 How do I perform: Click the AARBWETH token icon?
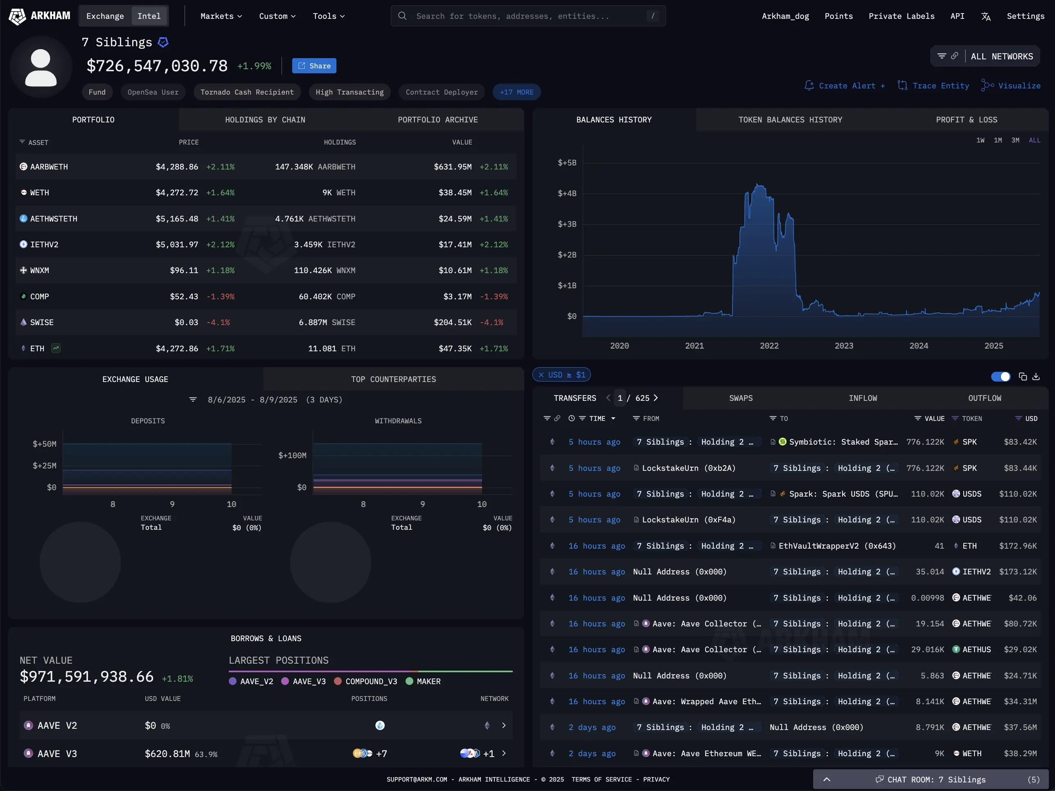click(23, 167)
